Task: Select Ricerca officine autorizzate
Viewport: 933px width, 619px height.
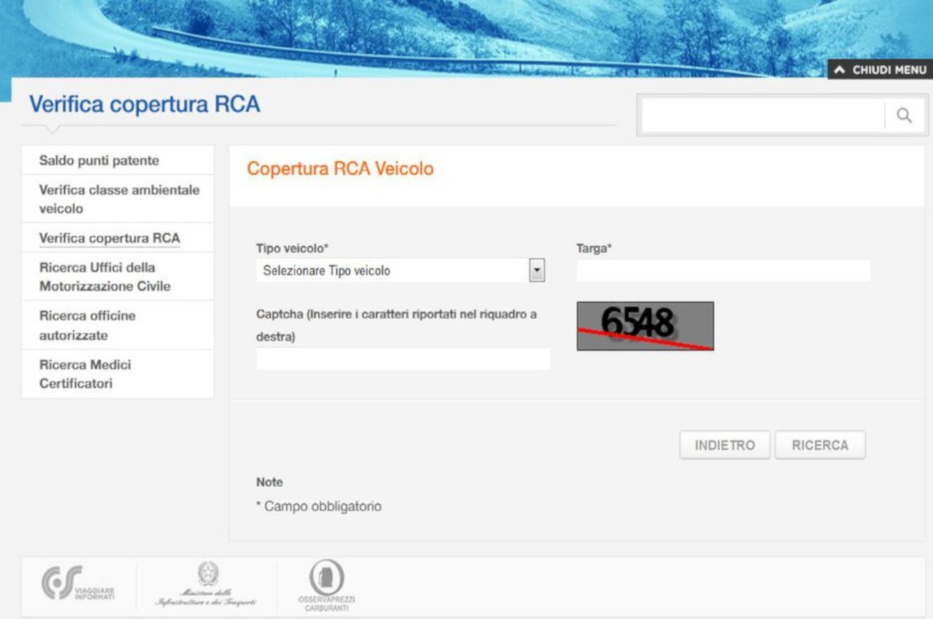Action: pos(87,326)
